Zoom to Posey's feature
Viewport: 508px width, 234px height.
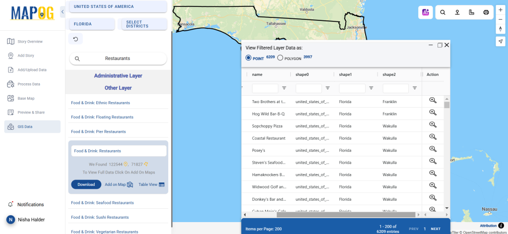click(433, 149)
